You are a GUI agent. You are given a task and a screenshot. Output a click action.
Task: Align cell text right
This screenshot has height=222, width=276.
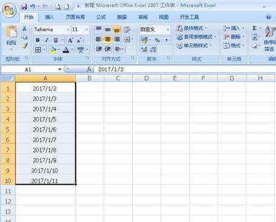coord(117,39)
